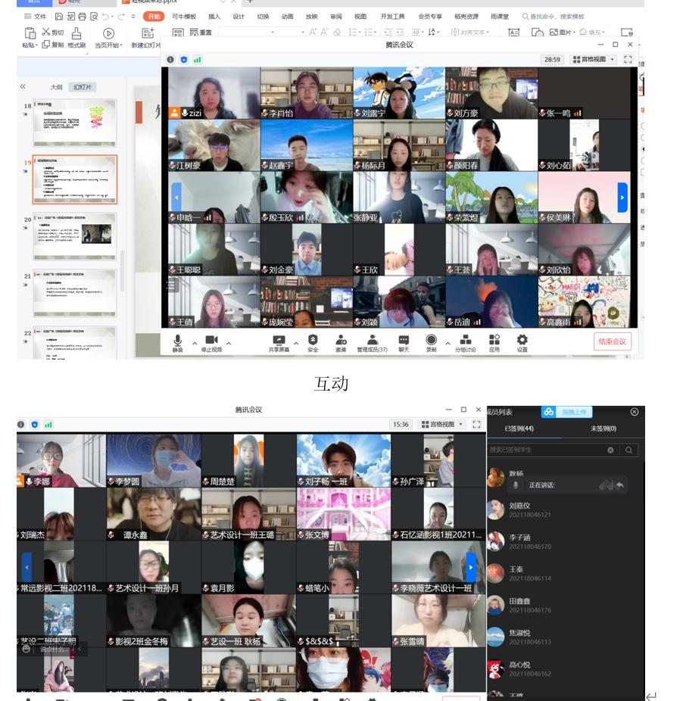Click the 共享屏幕 share screen icon
The height and width of the screenshot is (701, 683).
279,342
